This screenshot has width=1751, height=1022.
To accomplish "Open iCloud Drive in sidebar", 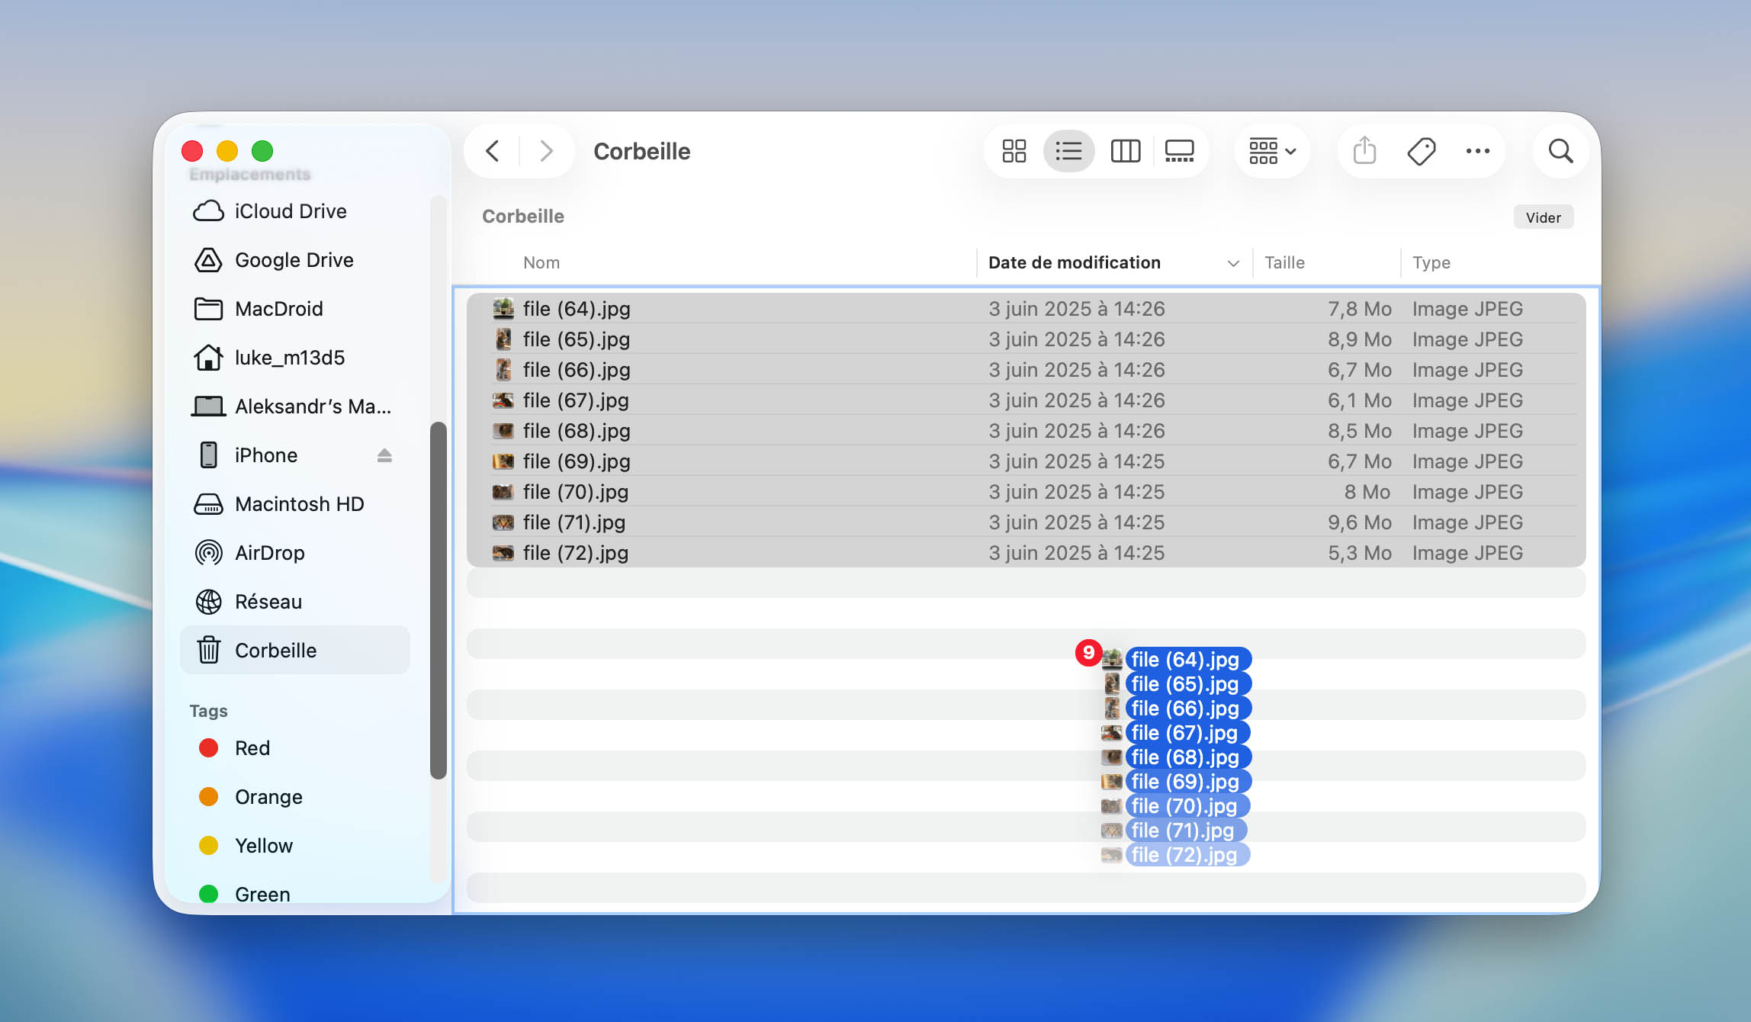I will 294,211.
